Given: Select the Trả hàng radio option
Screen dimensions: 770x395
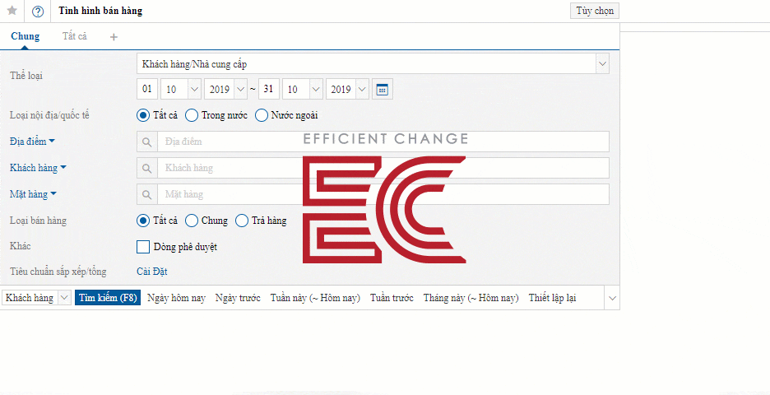Looking at the screenshot, I should [x=242, y=221].
